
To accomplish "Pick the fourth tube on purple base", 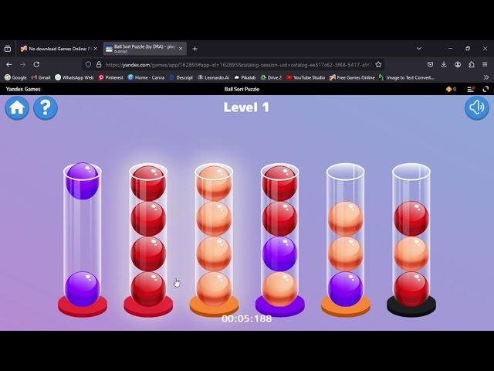I will point(279,240).
